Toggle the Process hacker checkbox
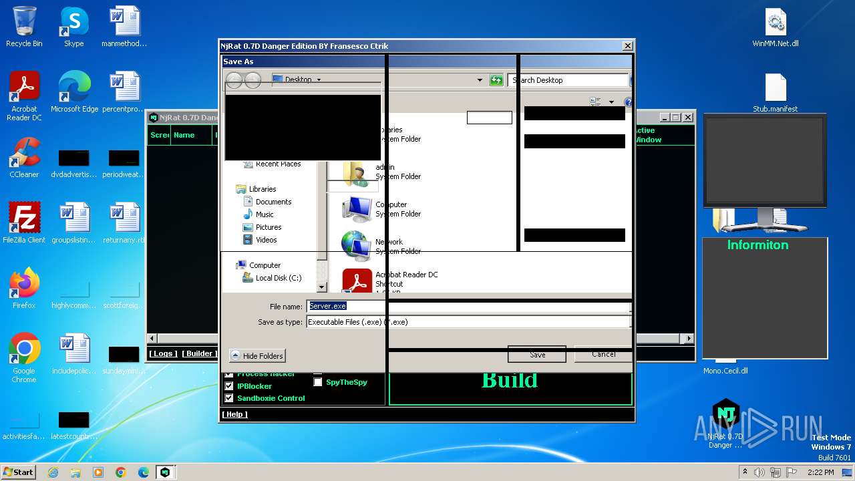This screenshot has height=481, width=855. point(229,374)
